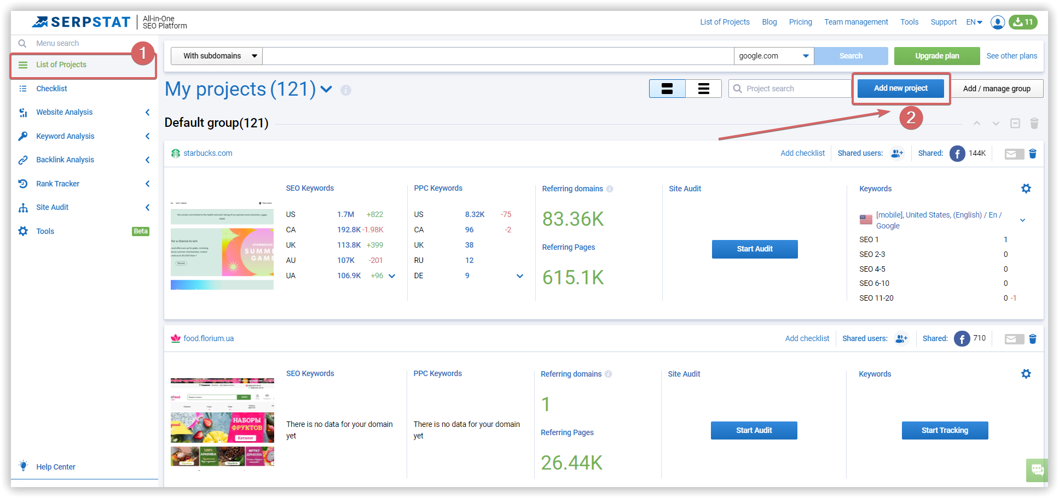Delete the food.florium.ua project

tap(1033, 339)
